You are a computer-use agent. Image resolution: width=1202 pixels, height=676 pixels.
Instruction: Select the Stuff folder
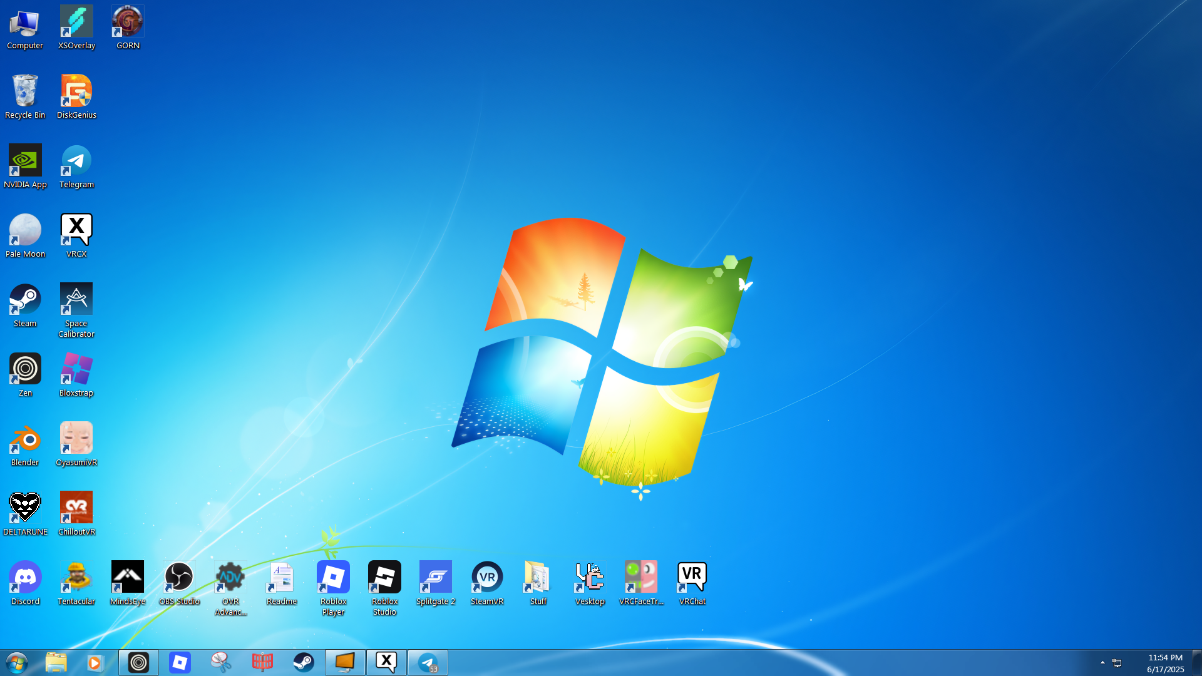point(538,584)
